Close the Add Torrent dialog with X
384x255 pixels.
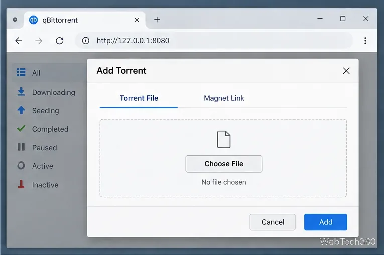click(x=346, y=71)
